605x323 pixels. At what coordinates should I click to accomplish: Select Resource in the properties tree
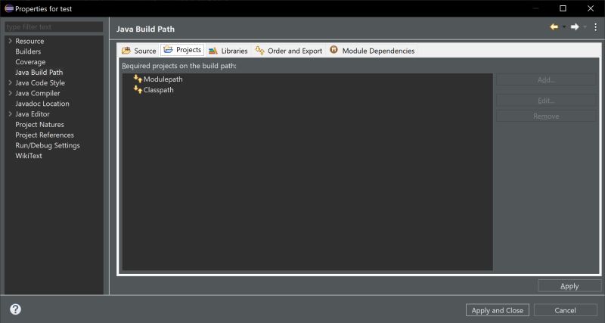pos(29,41)
